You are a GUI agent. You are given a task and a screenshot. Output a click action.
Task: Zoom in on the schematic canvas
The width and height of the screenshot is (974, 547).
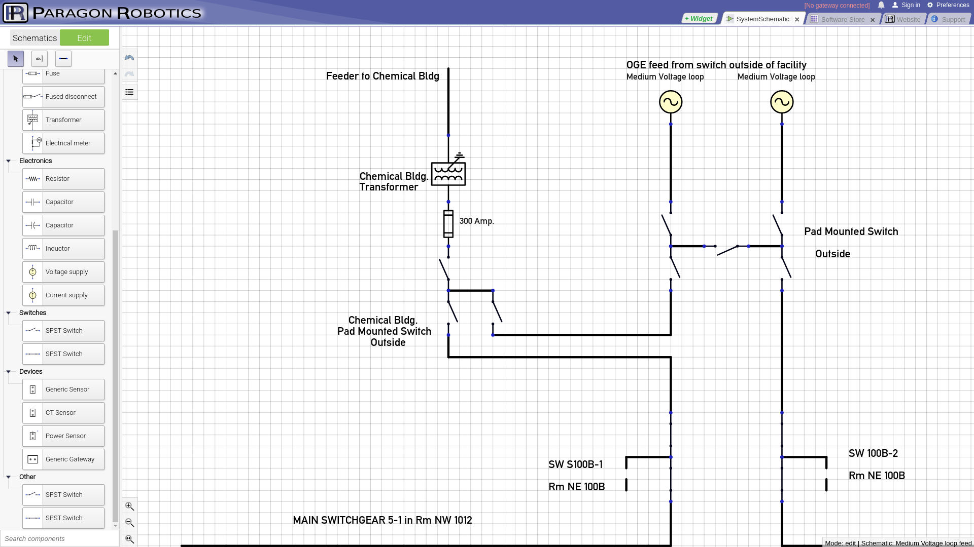(130, 506)
